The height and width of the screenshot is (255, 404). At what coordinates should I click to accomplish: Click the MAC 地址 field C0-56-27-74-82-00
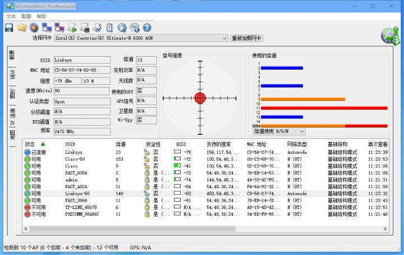[82, 70]
